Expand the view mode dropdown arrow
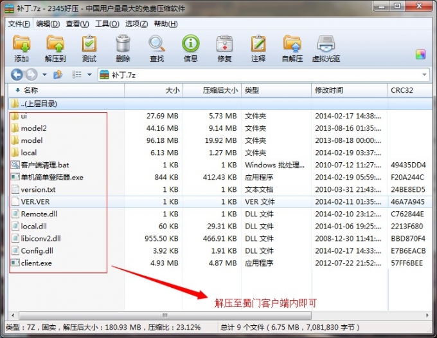 pos(89,75)
